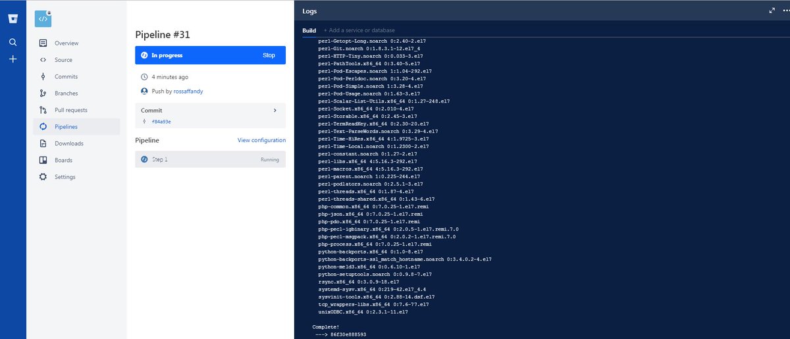Image resolution: width=790 pixels, height=339 pixels.
Task: Expand the Commit section chevron
Action: point(275,111)
